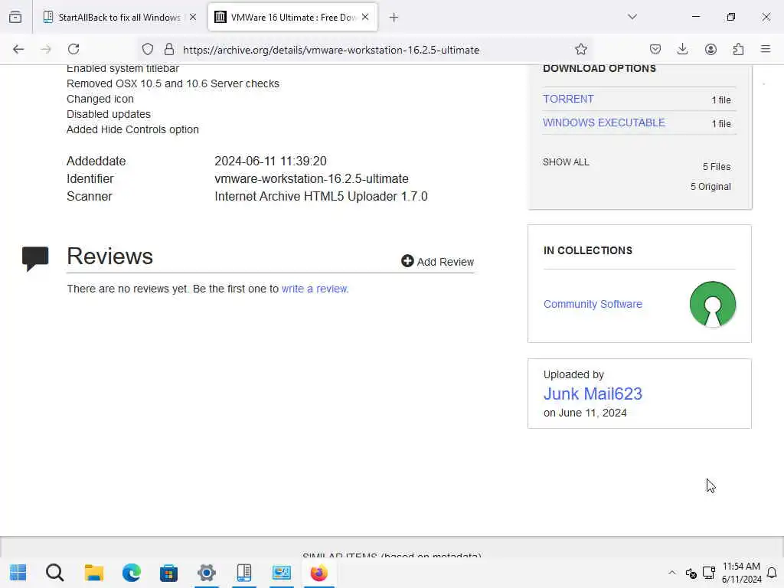The height and width of the screenshot is (588, 784).
Task: Click the Add Review button
Action: pos(437,262)
